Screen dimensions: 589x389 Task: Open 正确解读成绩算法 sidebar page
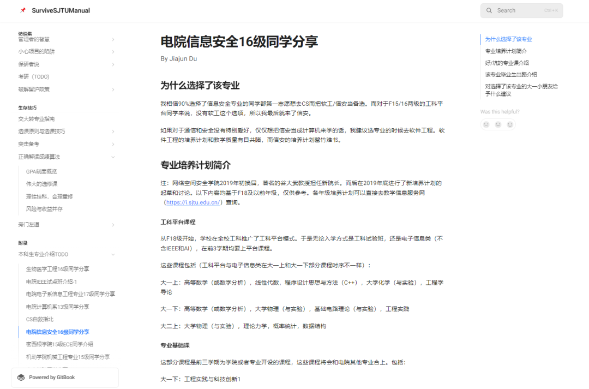39,157
